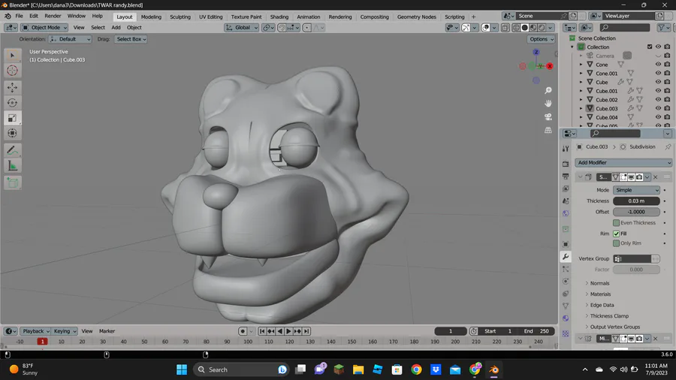Select the Move tool in the toolbar
The image size is (676, 380).
point(12,87)
